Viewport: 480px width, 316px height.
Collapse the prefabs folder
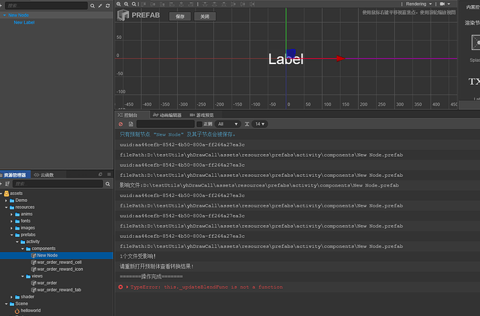coord(12,235)
